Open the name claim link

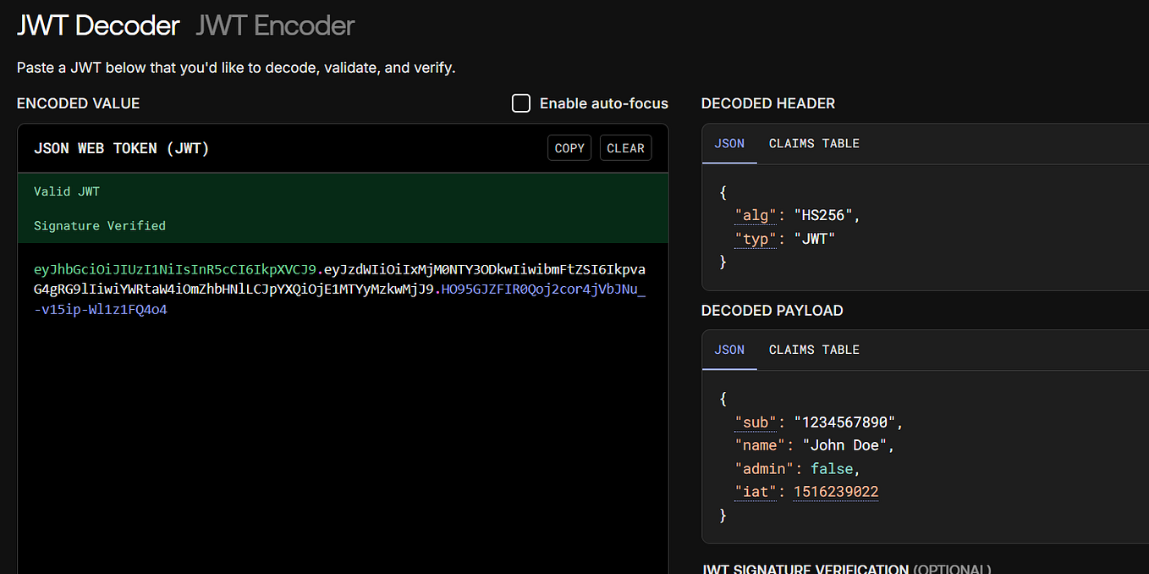pyautogui.click(x=760, y=444)
